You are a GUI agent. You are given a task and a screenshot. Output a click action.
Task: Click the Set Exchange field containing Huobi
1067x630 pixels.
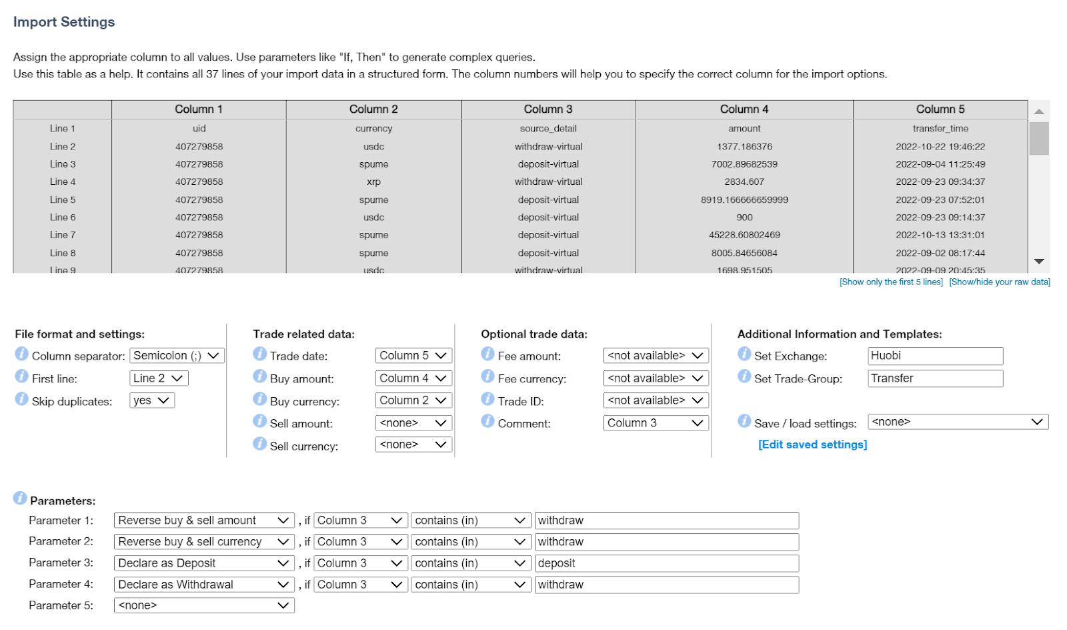936,356
